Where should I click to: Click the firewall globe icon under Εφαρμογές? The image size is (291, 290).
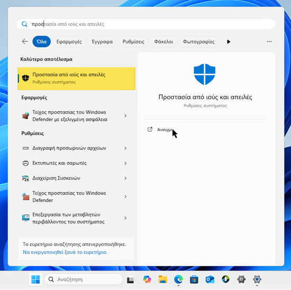[25, 116]
